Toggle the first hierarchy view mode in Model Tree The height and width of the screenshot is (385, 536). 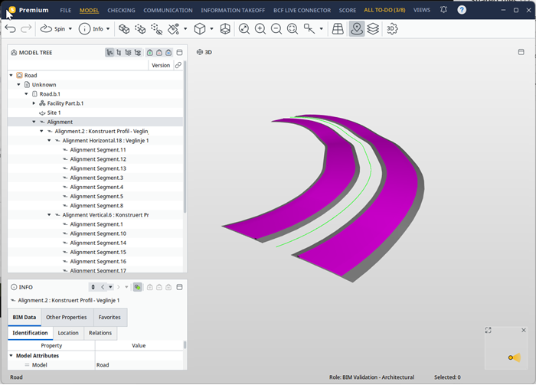click(109, 53)
